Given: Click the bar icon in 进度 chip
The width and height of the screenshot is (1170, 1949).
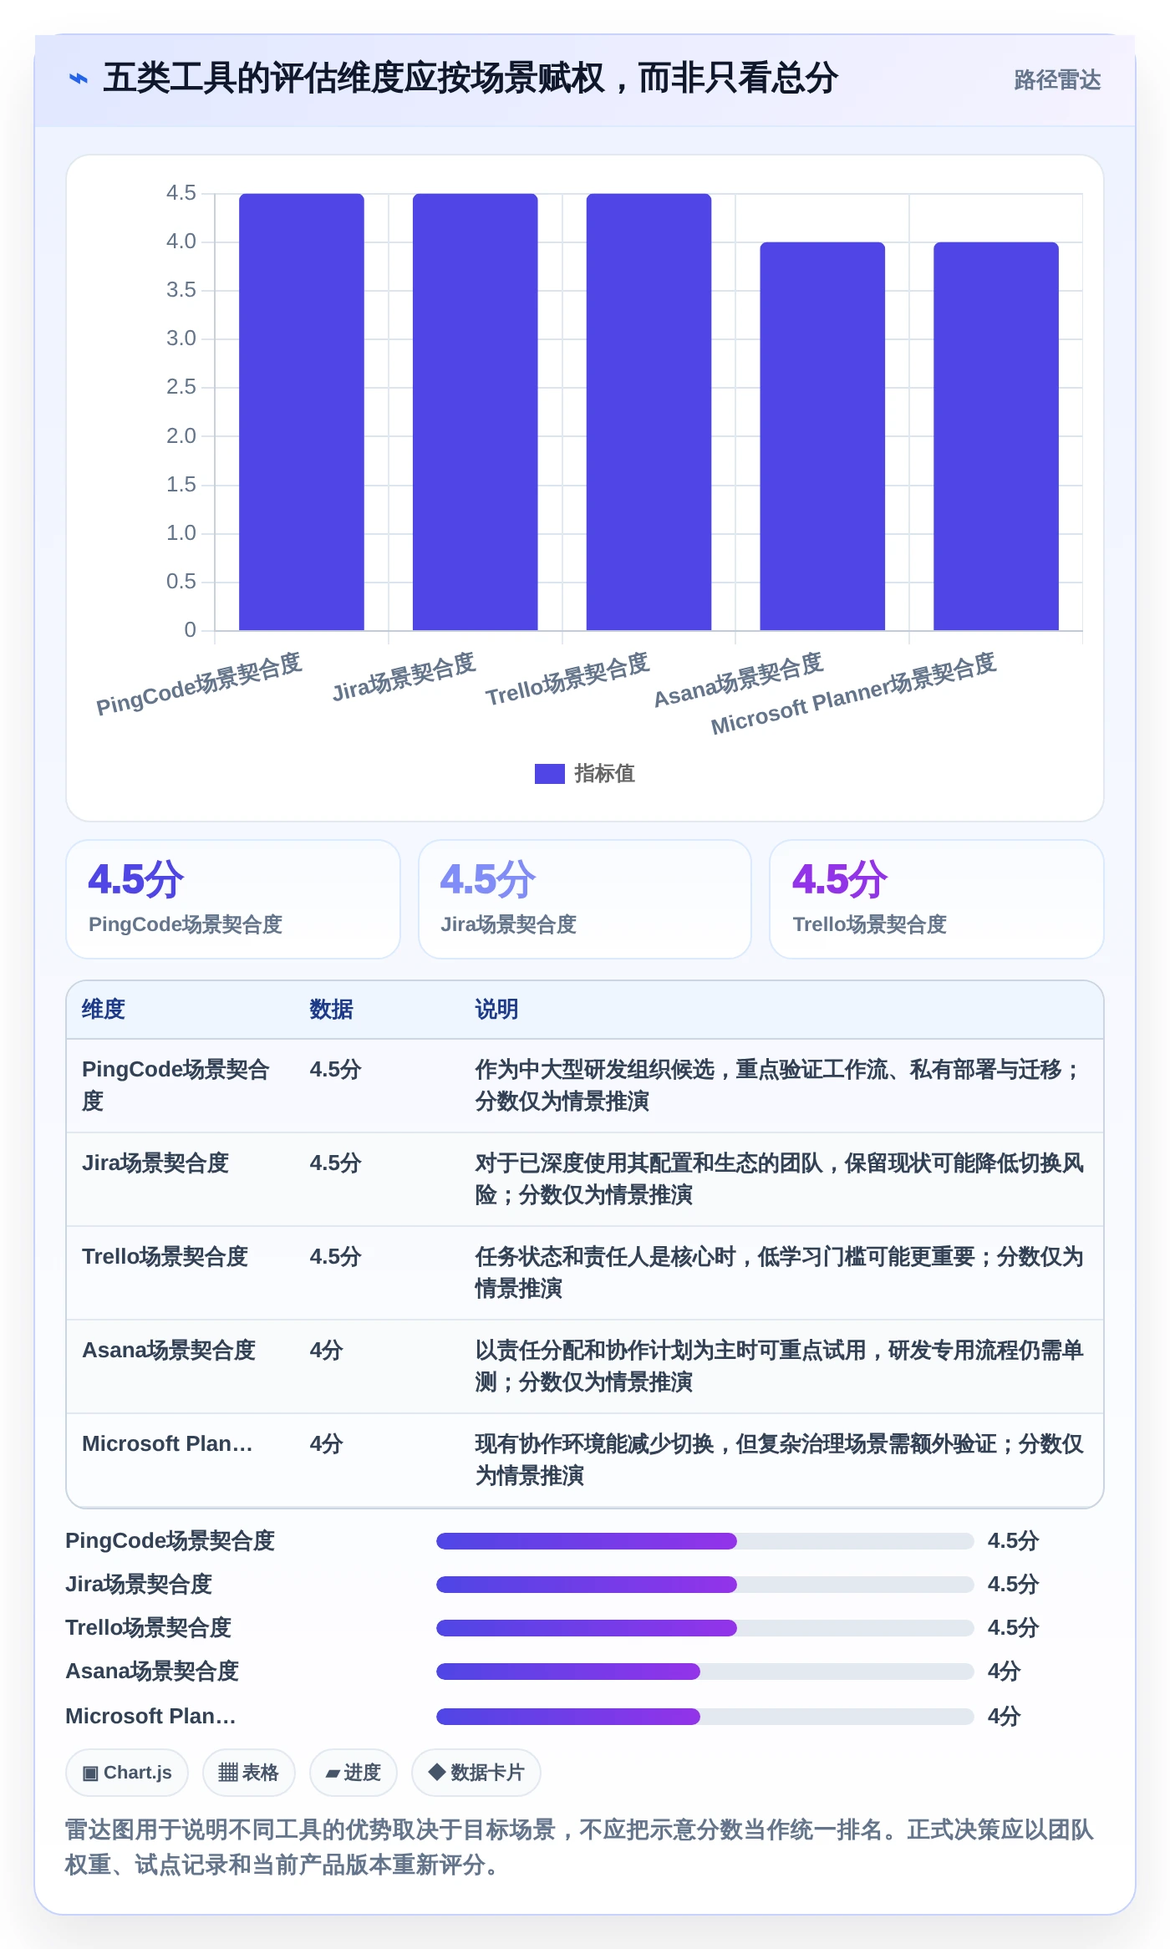Looking at the screenshot, I should (333, 1773).
